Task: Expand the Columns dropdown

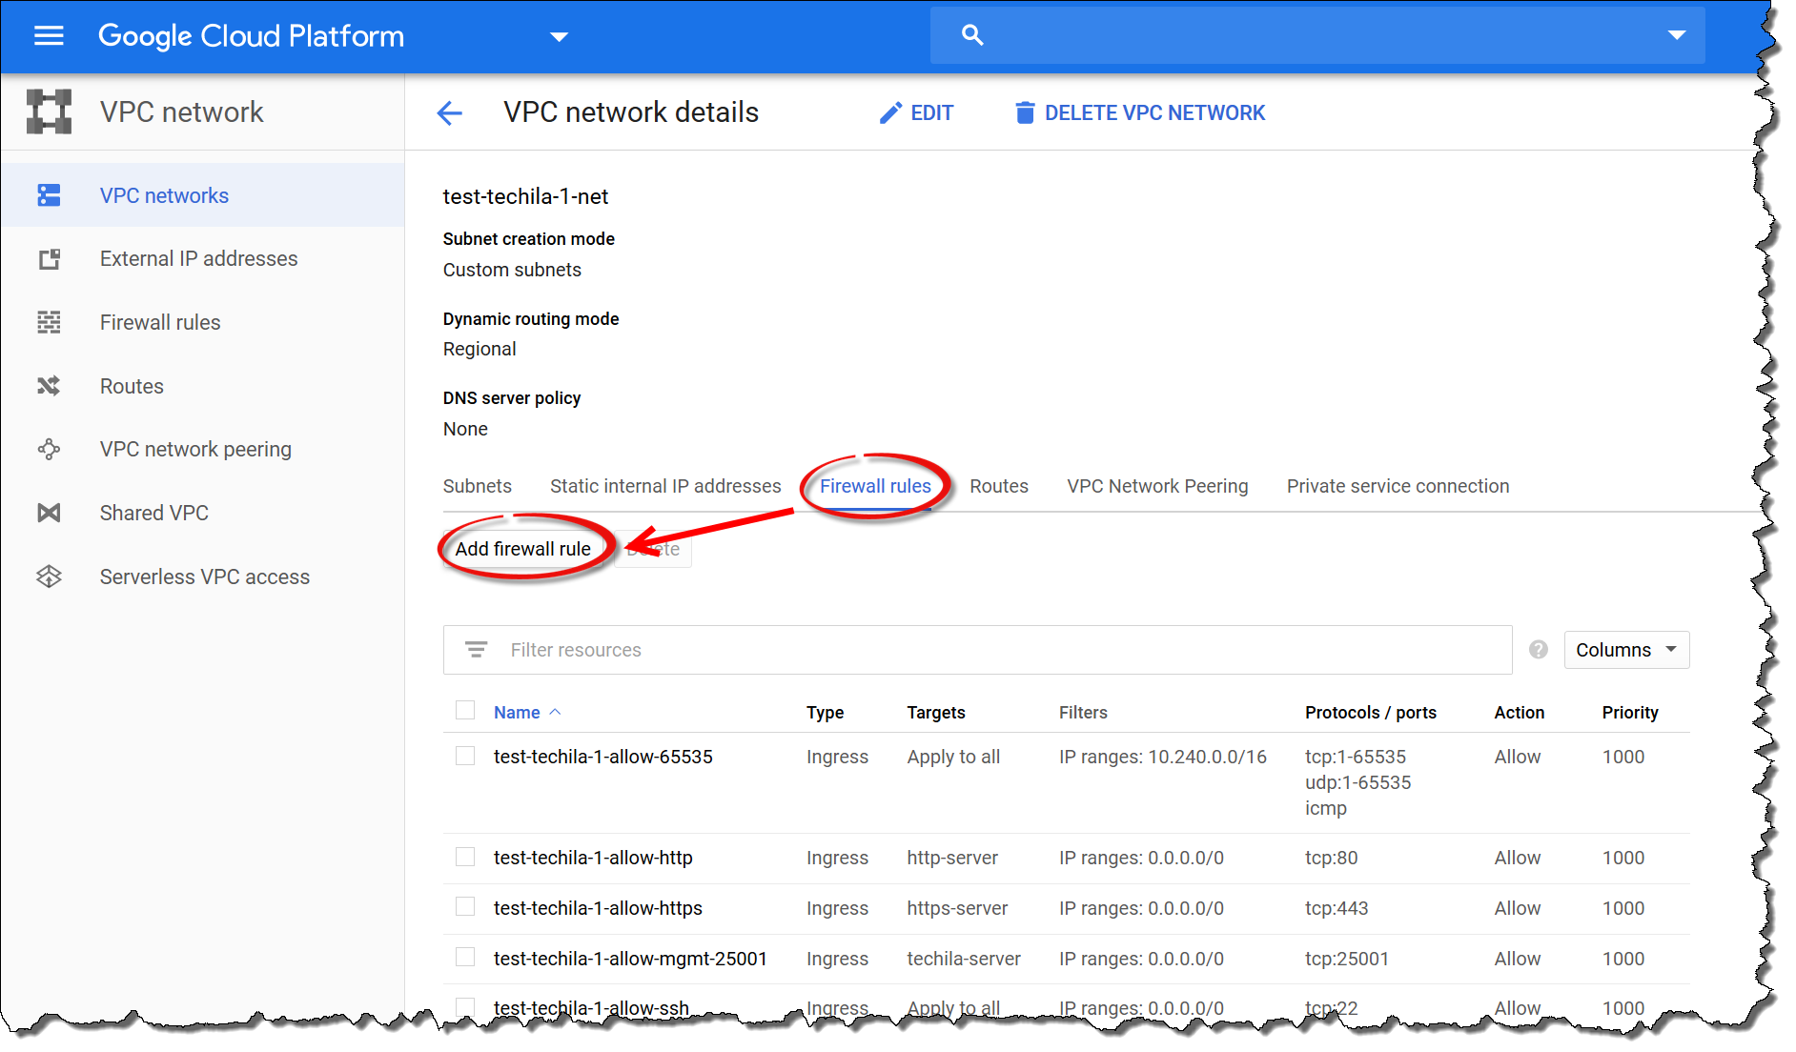Action: tap(1625, 650)
